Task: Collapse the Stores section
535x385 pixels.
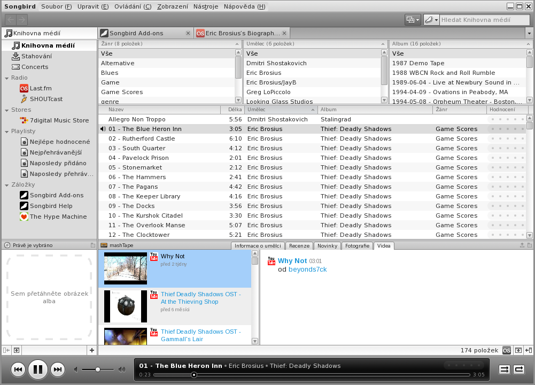Action: 6,110
